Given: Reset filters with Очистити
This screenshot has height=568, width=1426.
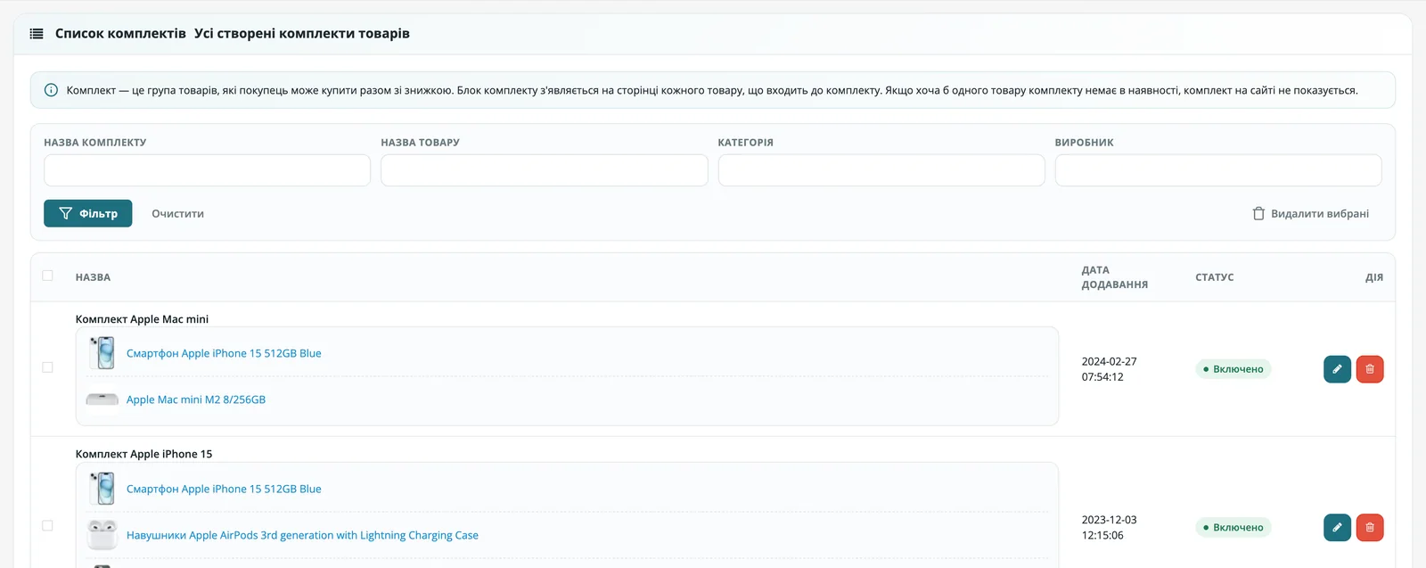Looking at the screenshot, I should click(177, 214).
